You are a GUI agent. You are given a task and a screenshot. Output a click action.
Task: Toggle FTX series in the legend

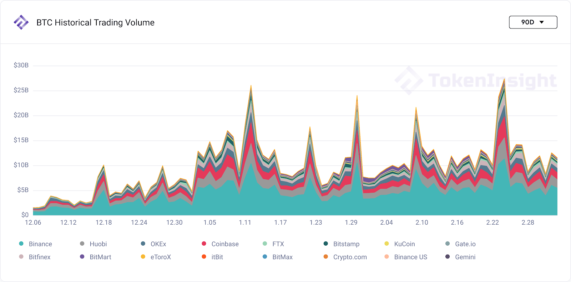pos(273,244)
